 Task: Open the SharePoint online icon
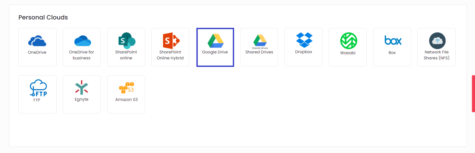pos(127,41)
